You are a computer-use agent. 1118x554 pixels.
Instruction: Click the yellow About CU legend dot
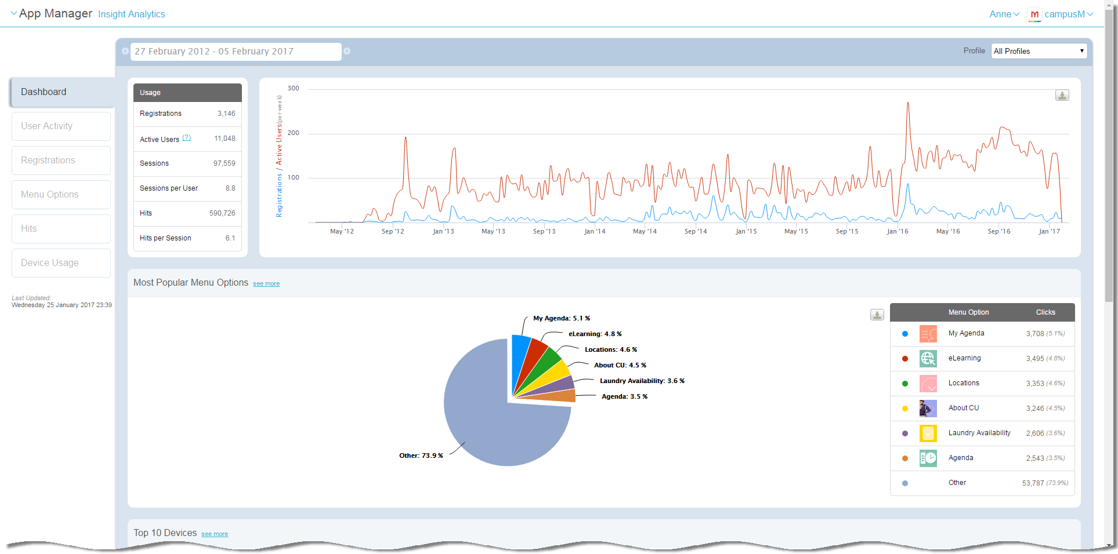[x=905, y=409]
